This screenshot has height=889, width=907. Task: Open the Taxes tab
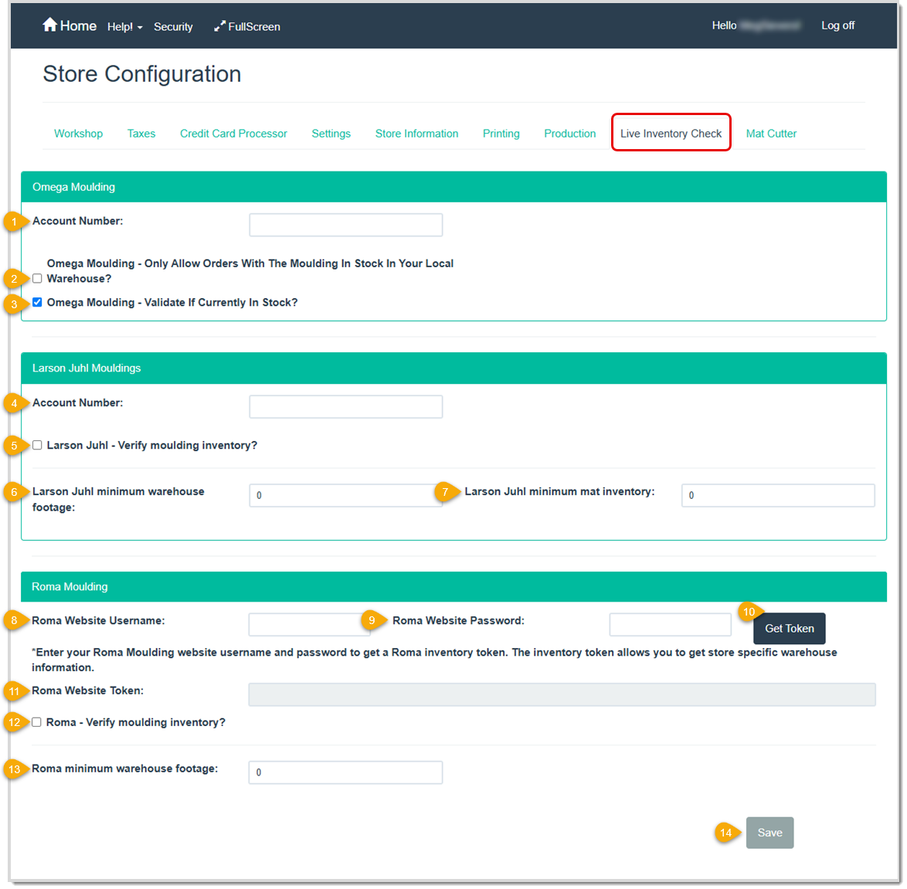(141, 133)
